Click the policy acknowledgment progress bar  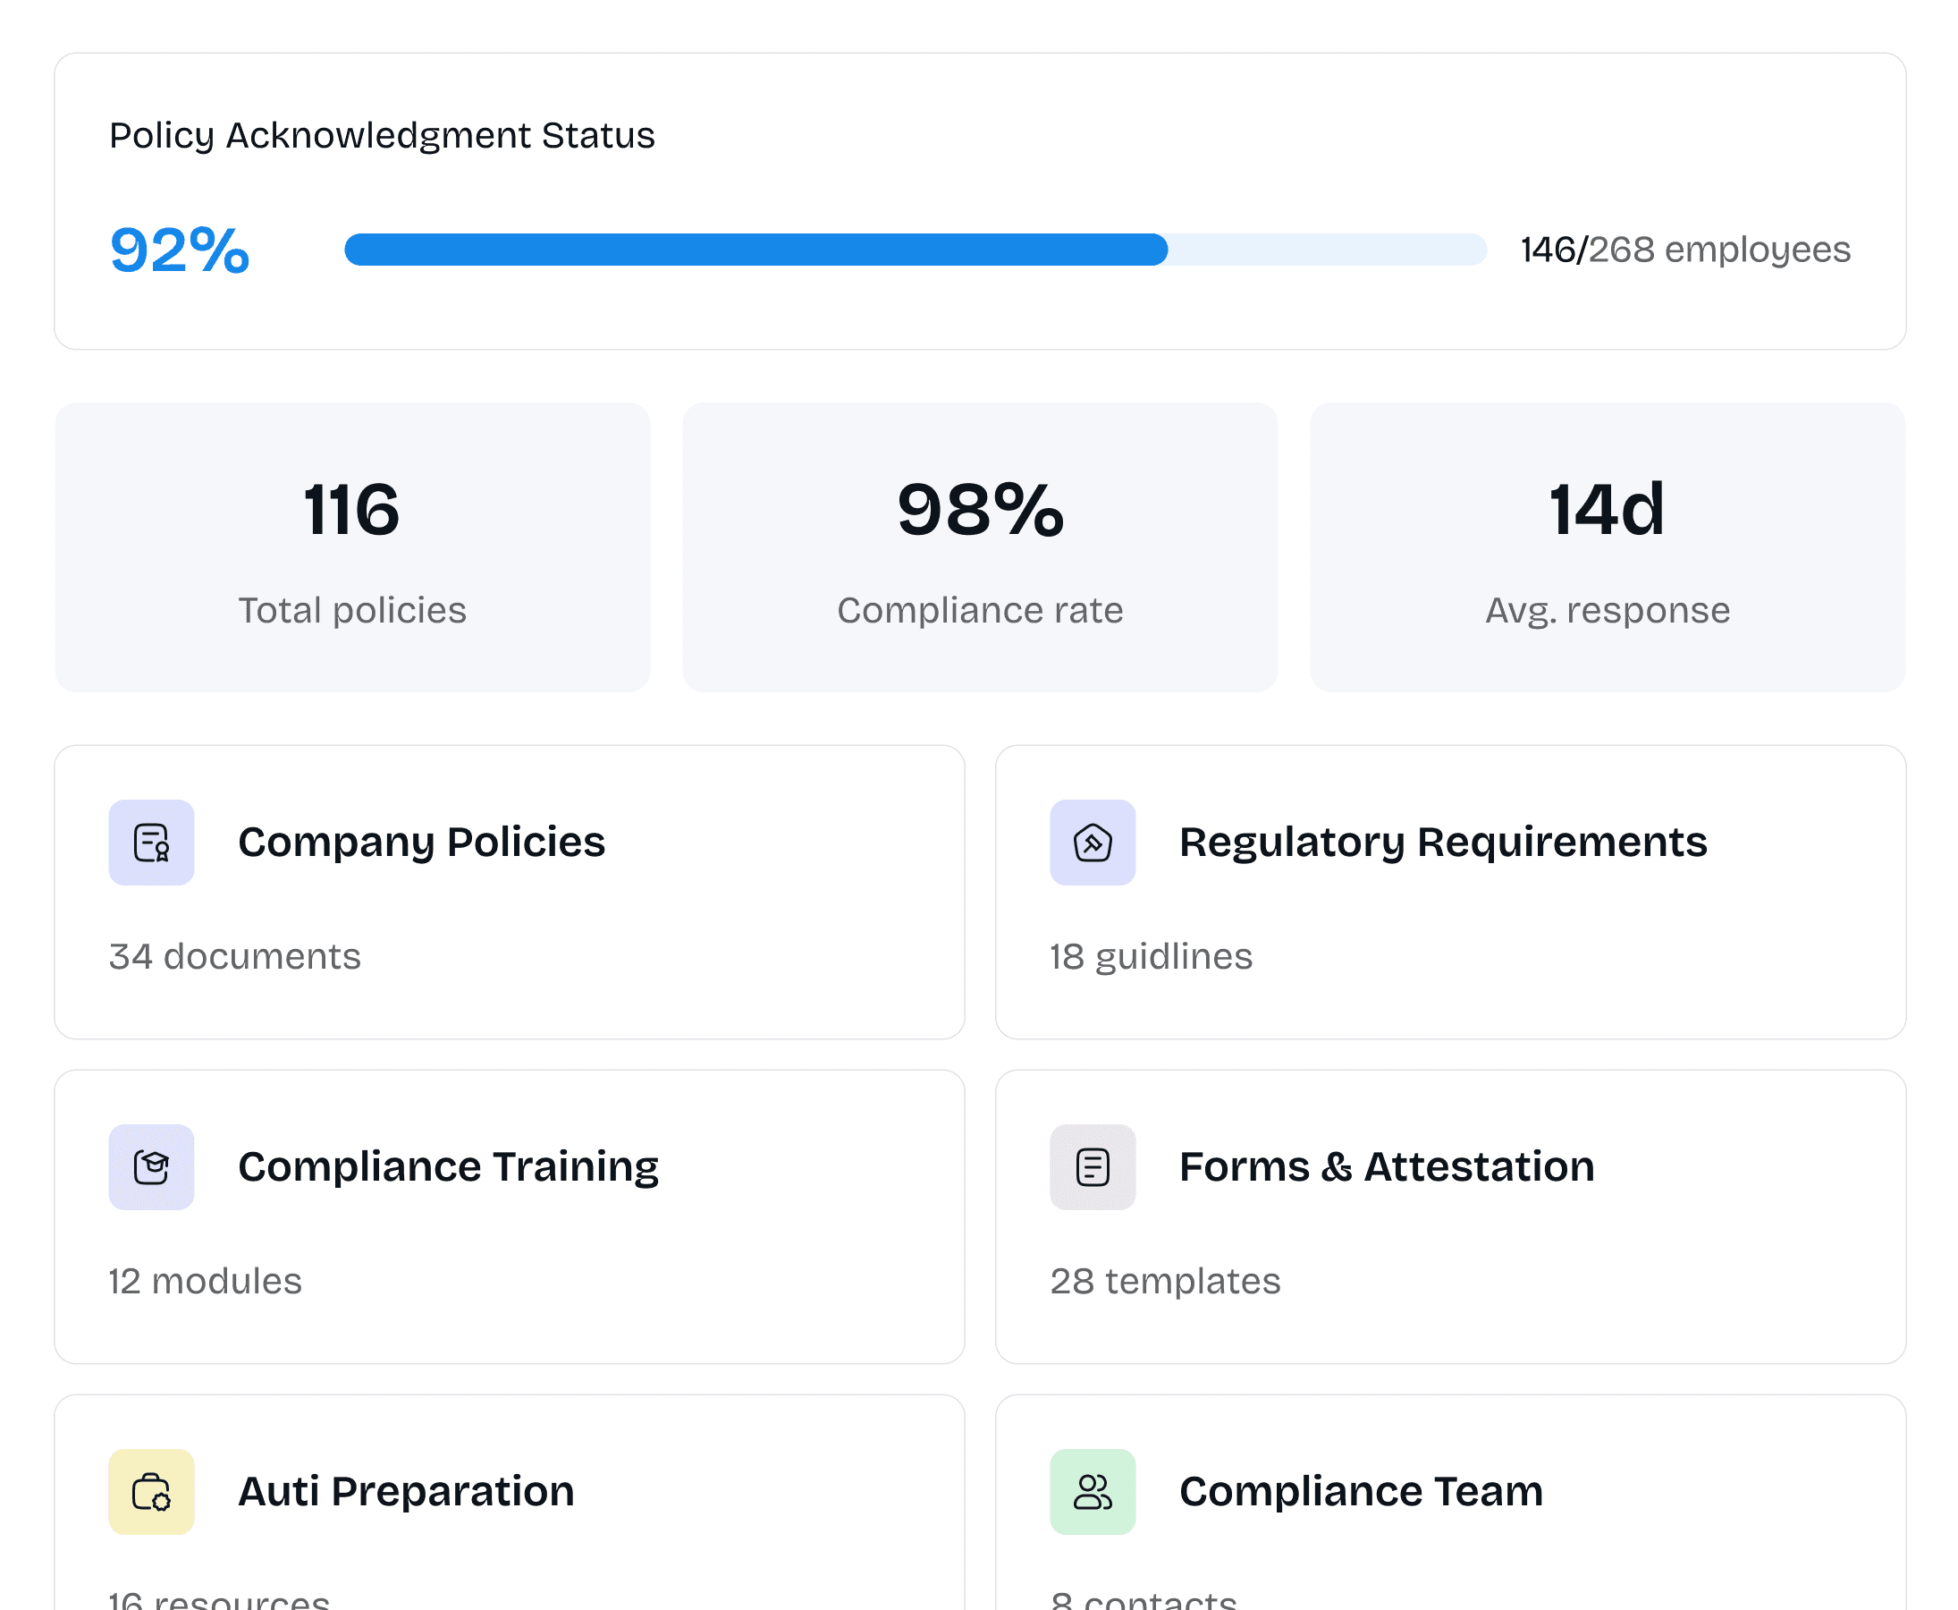[x=914, y=250]
